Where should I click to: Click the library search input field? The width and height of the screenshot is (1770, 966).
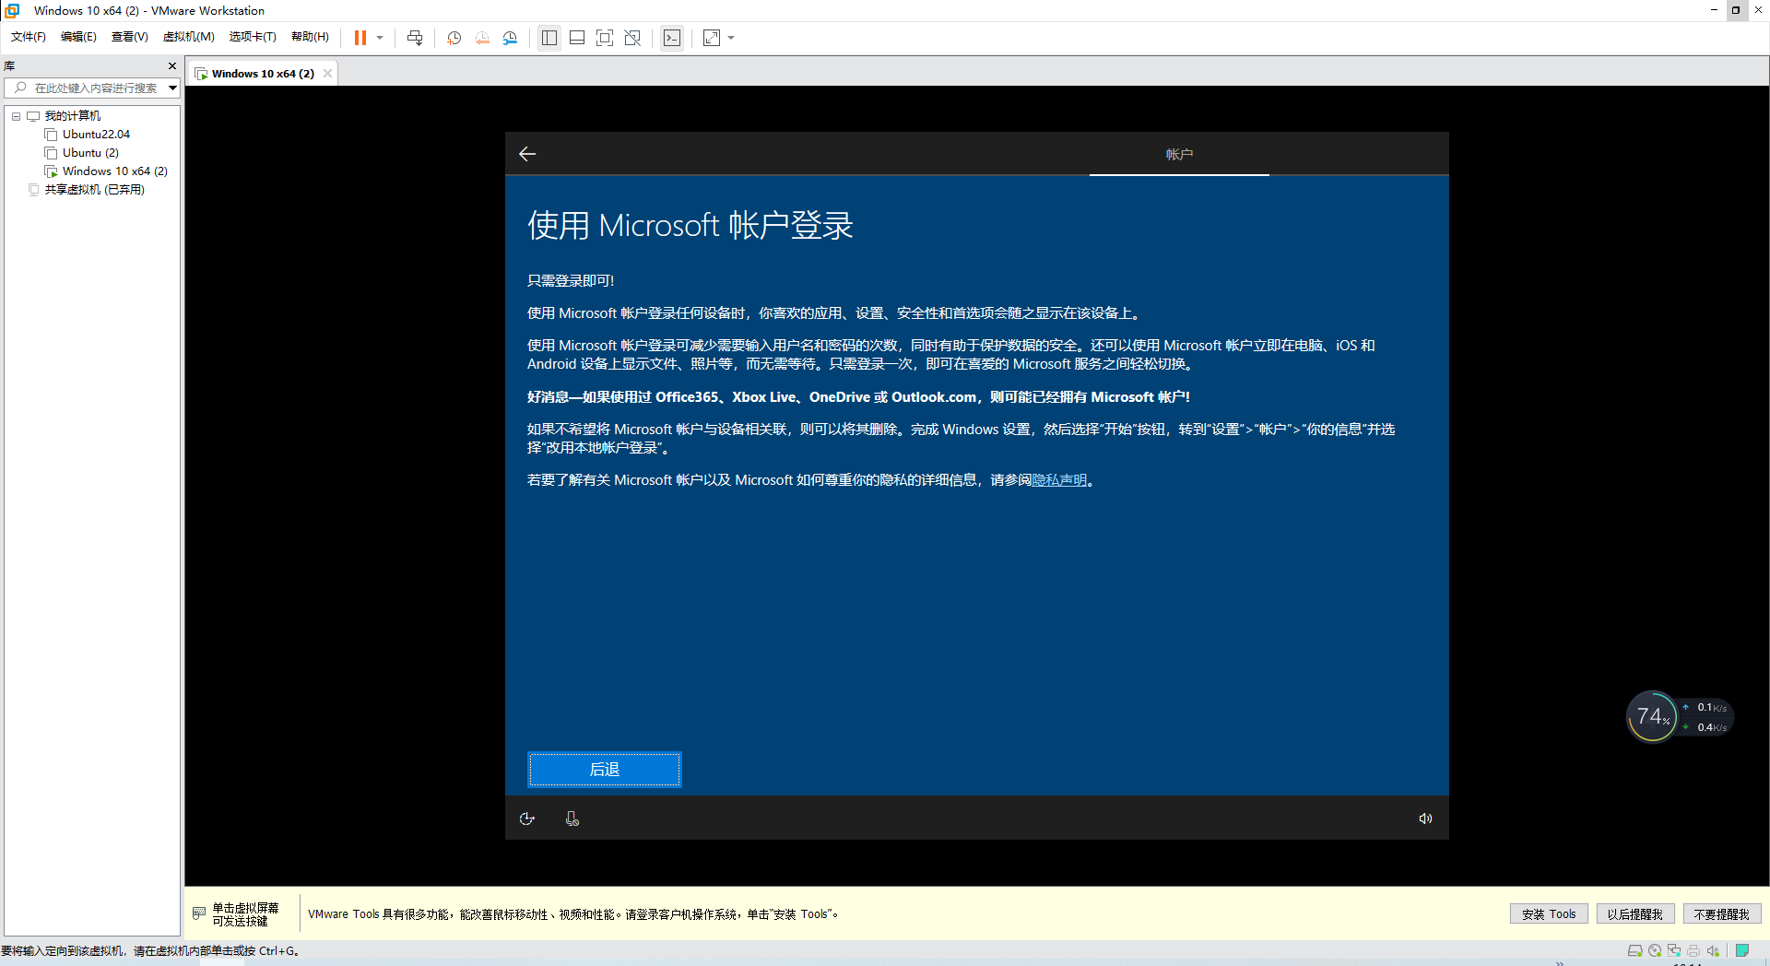(92, 88)
